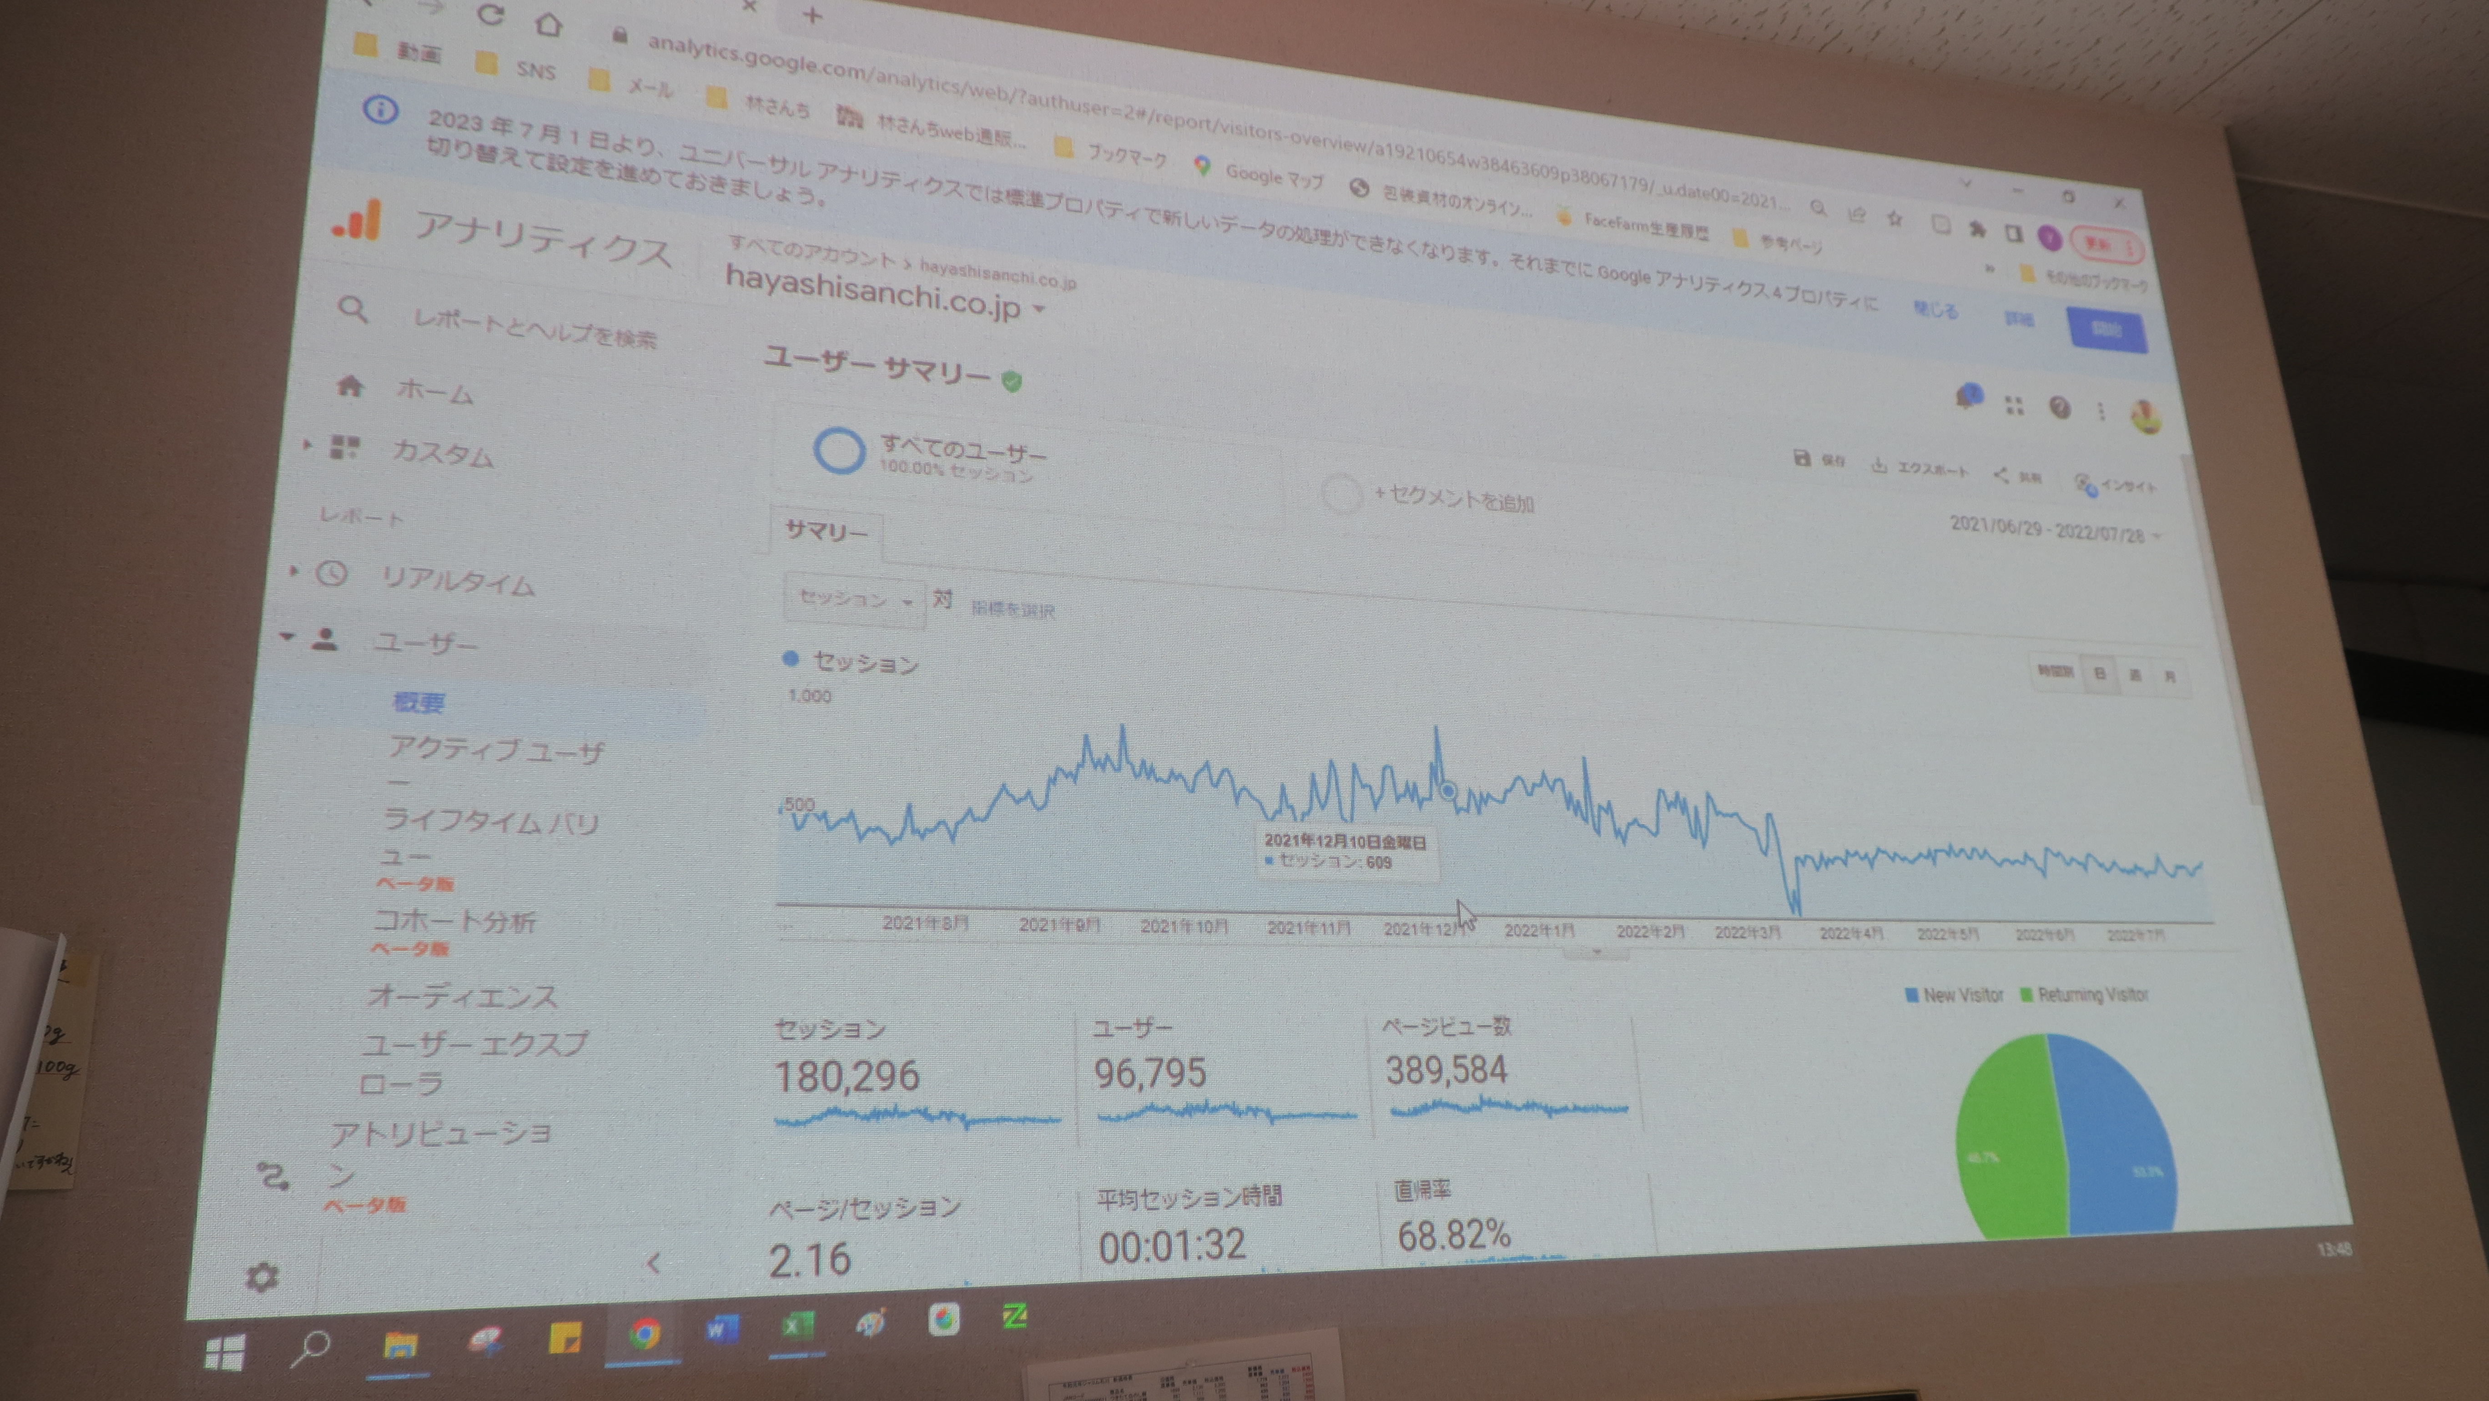Open the help question mark icon
The height and width of the screenshot is (1401, 2489).
coord(2059,408)
